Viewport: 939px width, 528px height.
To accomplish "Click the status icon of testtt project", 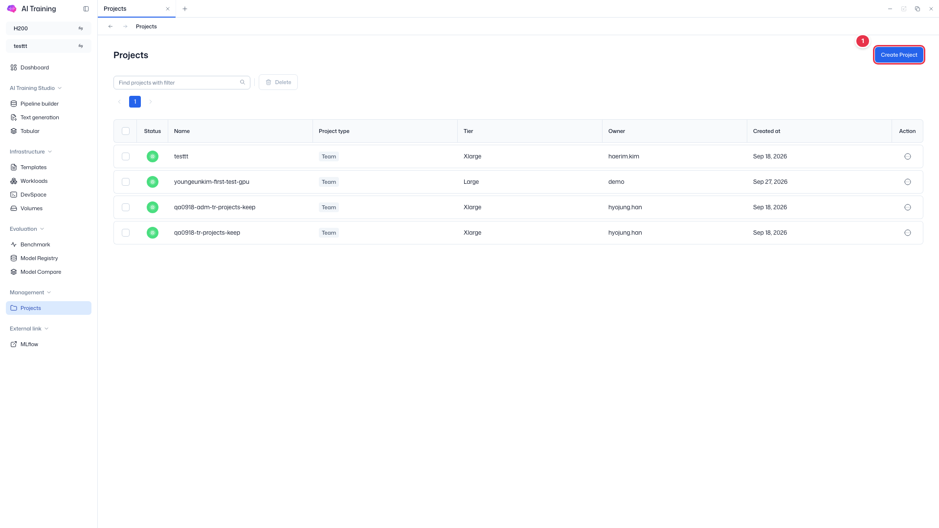I will coord(153,156).
